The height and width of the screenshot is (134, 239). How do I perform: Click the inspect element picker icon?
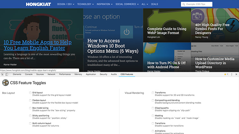pos(3,74)
